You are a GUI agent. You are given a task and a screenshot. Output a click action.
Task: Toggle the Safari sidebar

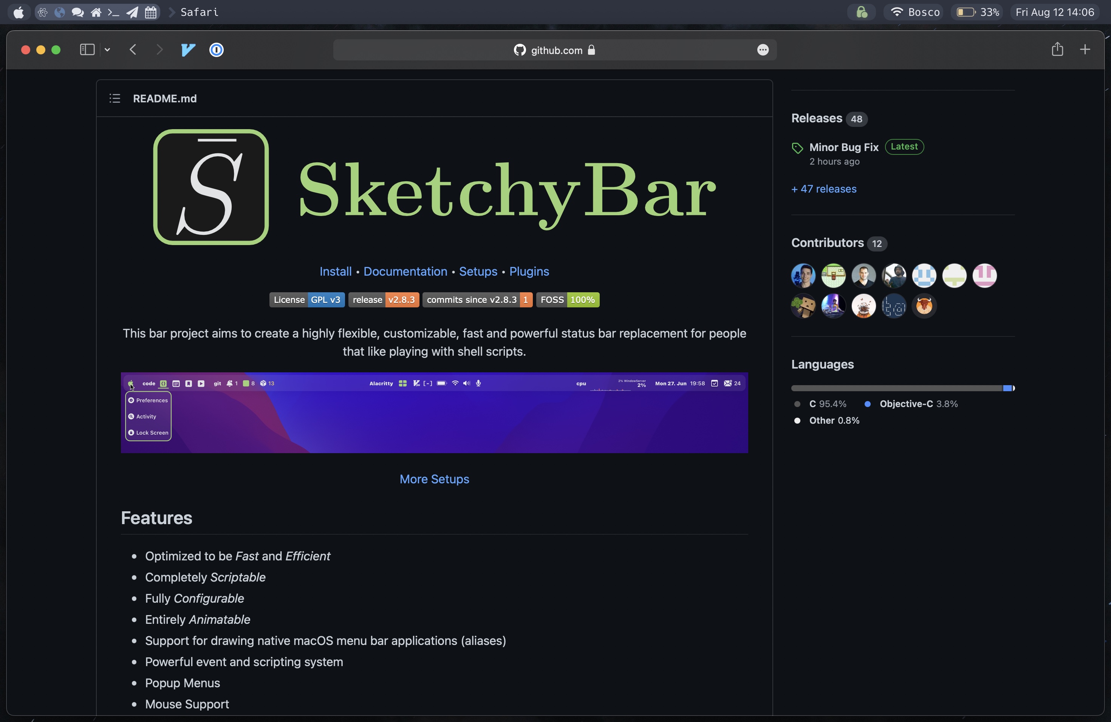click(x=87, y=49)
